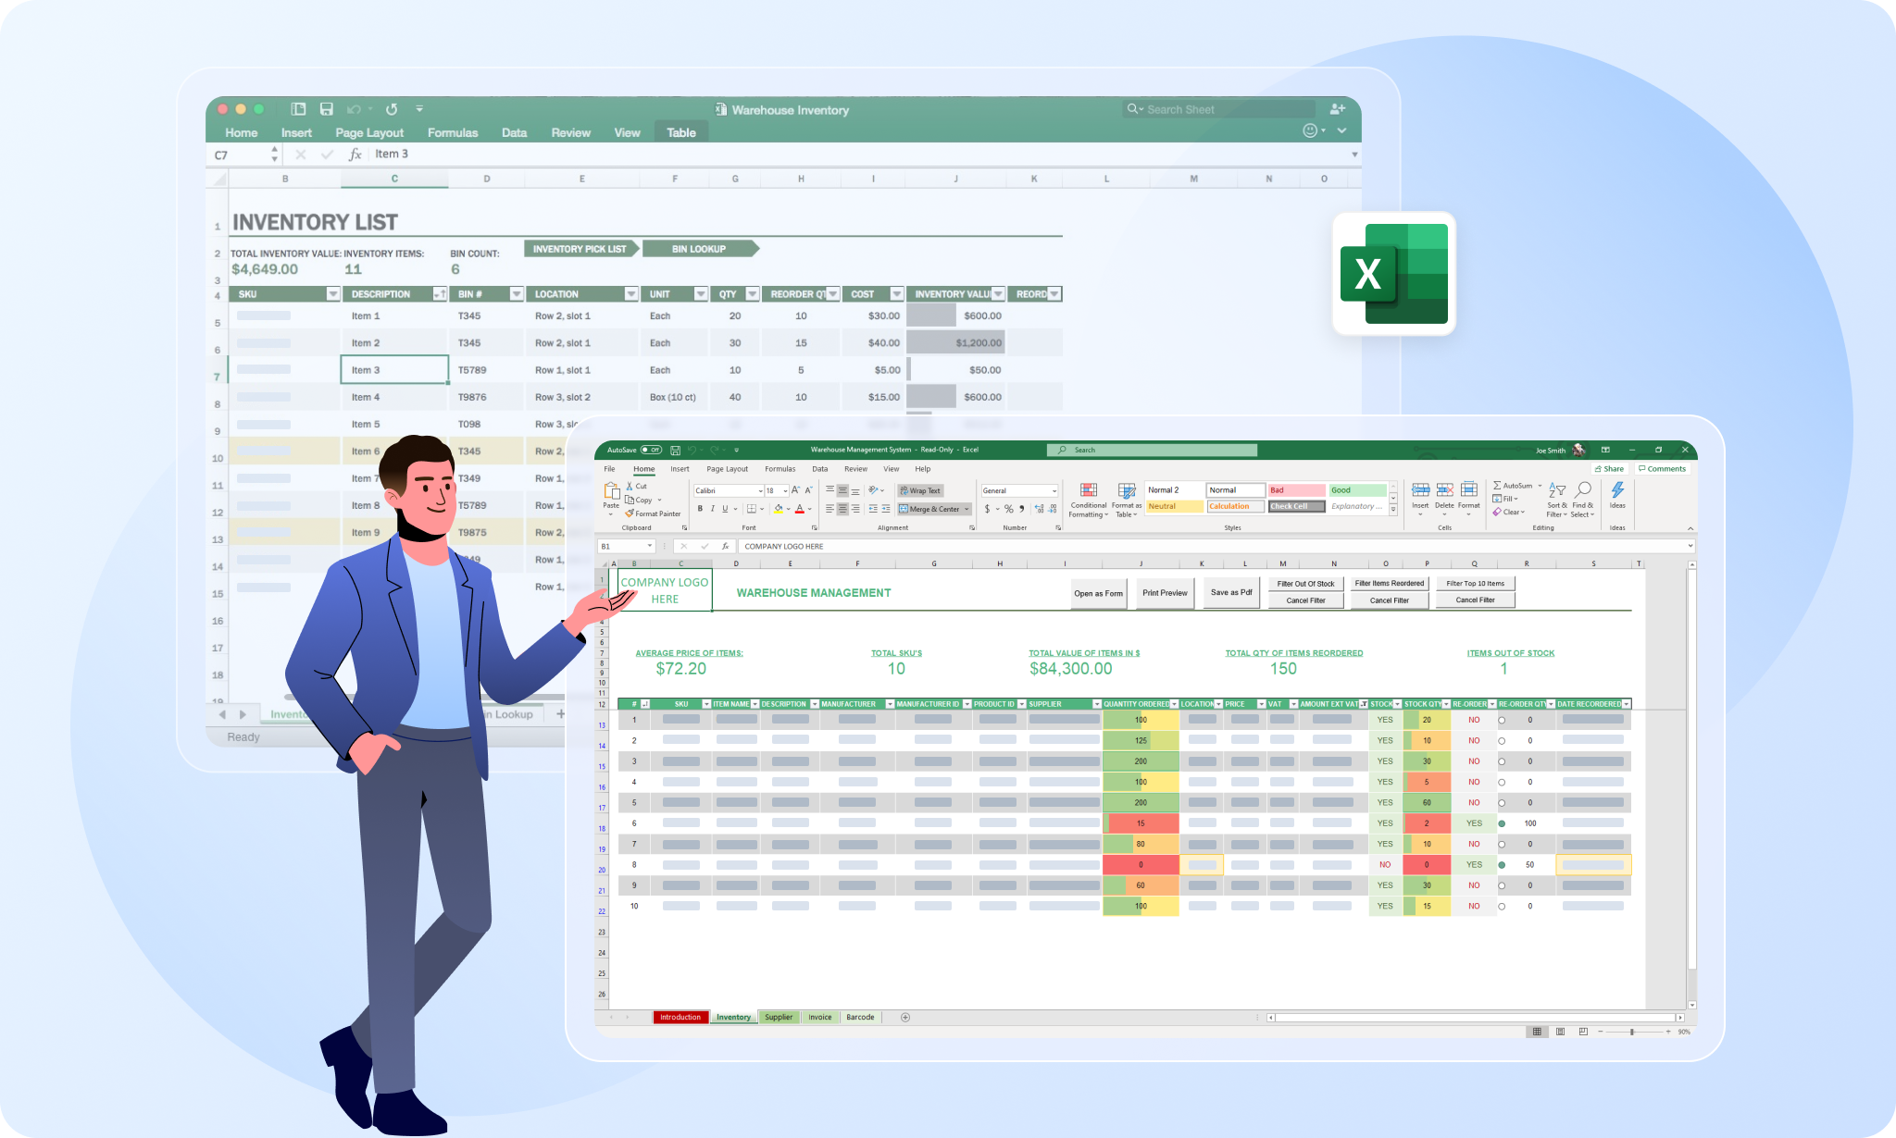Click the Increase Font Size icon
Viewport: 1896px width, 1138px height.
coord(795,490)
